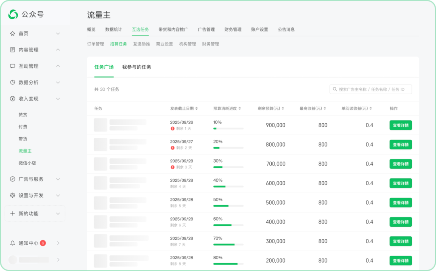The height and width of the screenshot is (271, 436).
Task: Click the 50% budget progress bar
Action: coord(228,206)
